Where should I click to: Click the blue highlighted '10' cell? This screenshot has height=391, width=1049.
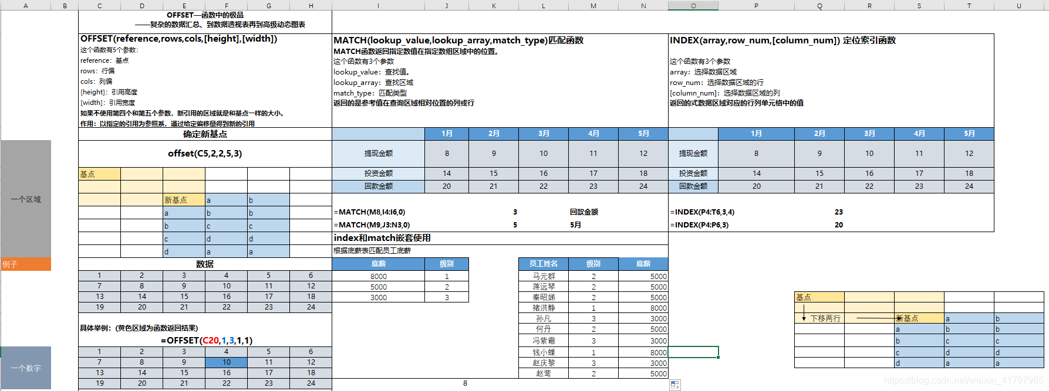226,362
